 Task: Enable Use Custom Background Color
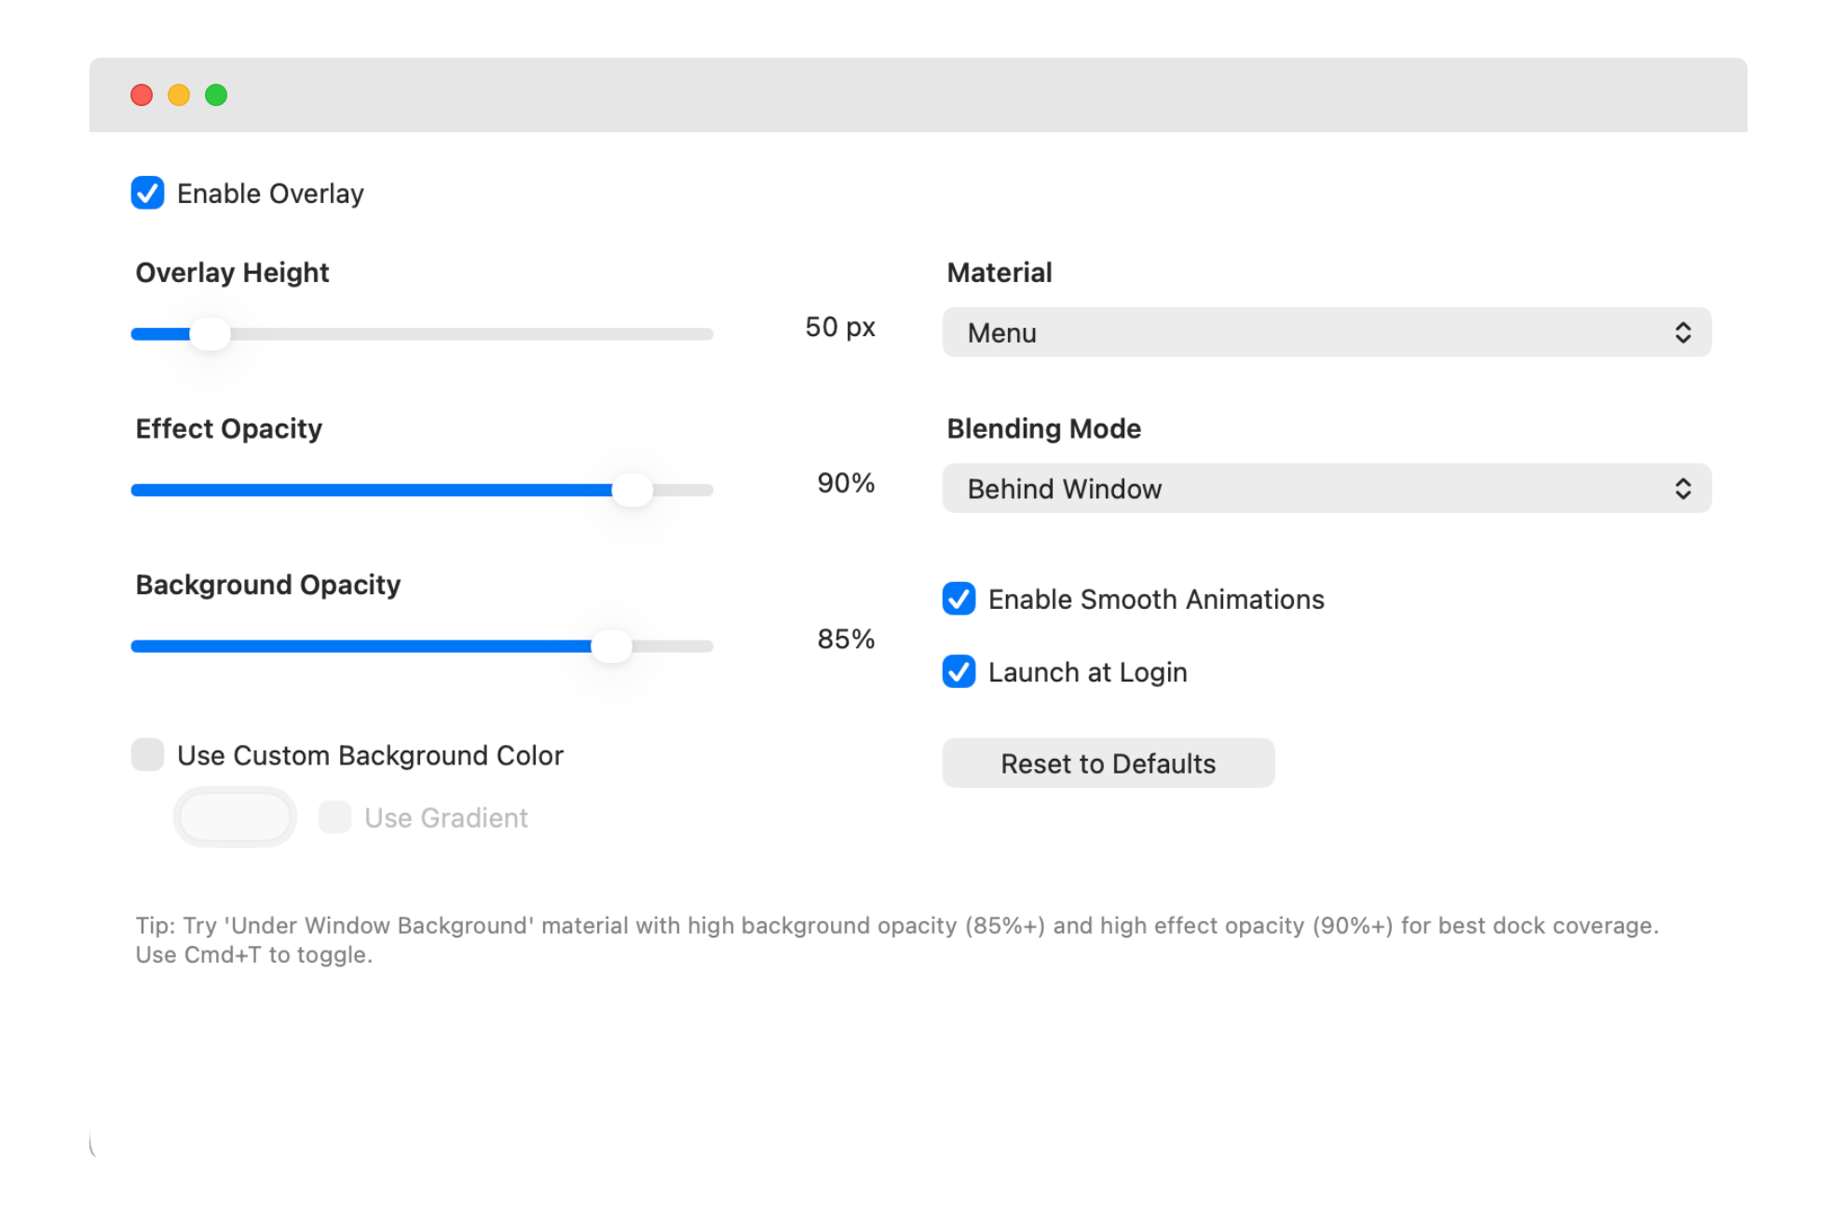pos(148,755)
